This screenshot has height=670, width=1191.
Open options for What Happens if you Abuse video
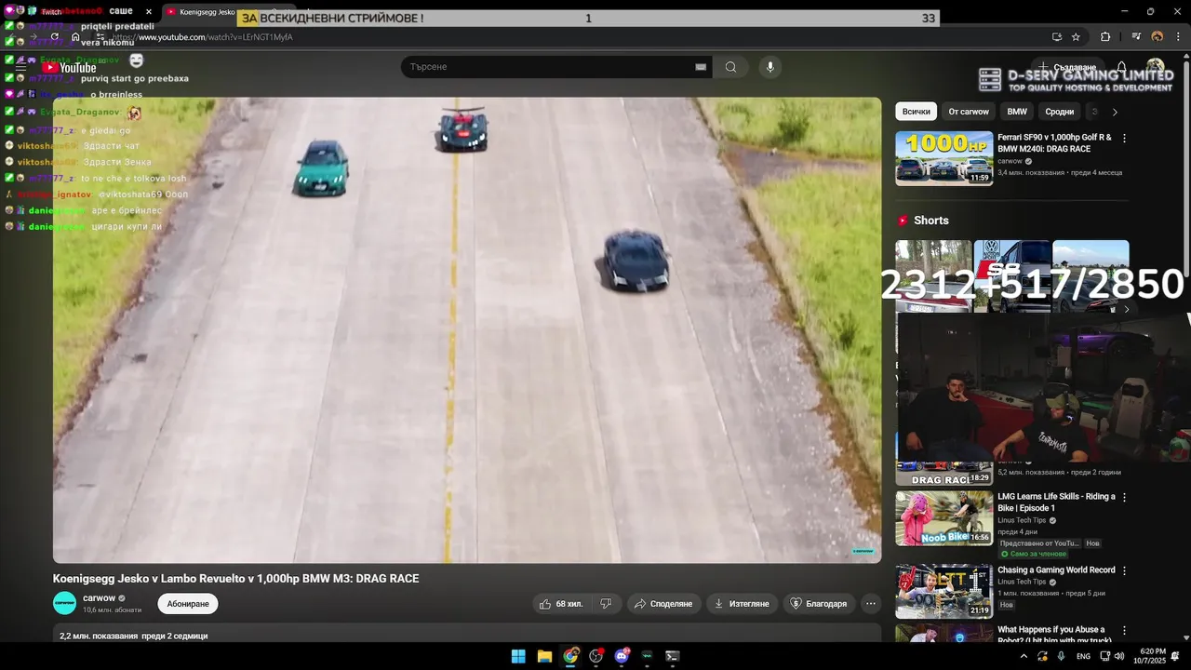point(1124,631)
